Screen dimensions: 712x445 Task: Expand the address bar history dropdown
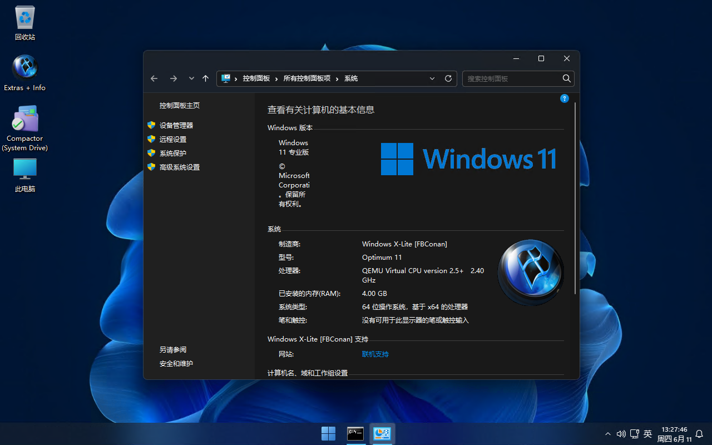click(432, 78)
